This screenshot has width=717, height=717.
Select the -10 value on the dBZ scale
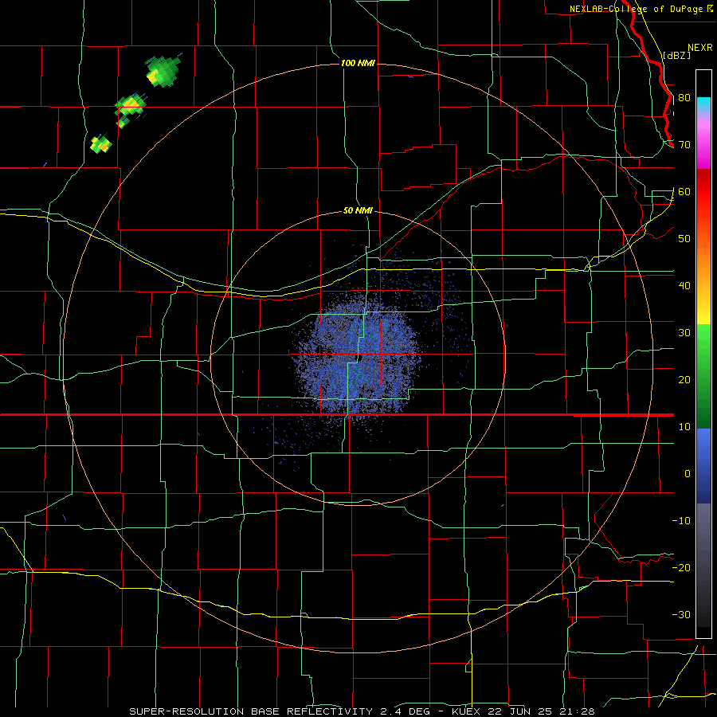pyautogui.click(x=681, y=521)
